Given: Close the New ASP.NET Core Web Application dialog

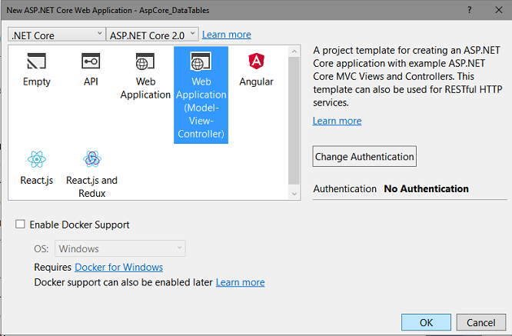Looking at the screenshot, I should pos(497,11).
